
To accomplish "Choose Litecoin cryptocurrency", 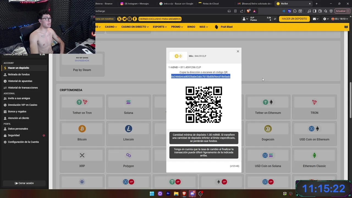I will coord(128,134).
